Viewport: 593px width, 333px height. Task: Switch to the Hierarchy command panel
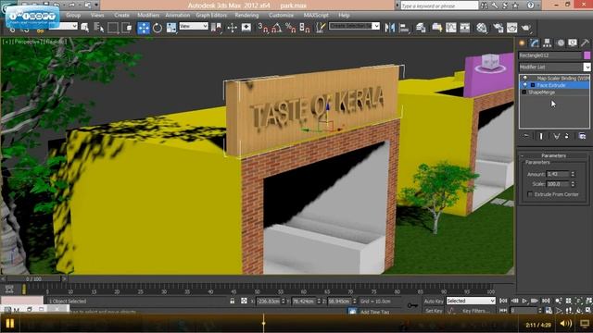tap(548, 43)
